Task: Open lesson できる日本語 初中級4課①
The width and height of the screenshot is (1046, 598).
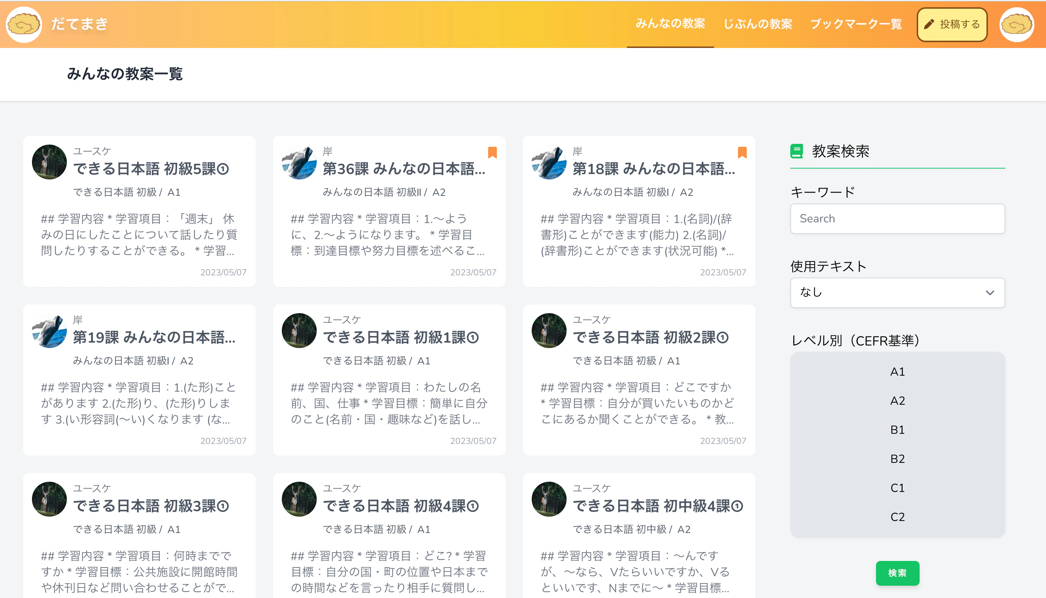Action: [x=658, y=506]
